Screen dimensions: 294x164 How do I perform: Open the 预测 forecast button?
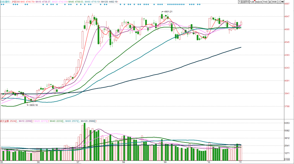(274, 2)
